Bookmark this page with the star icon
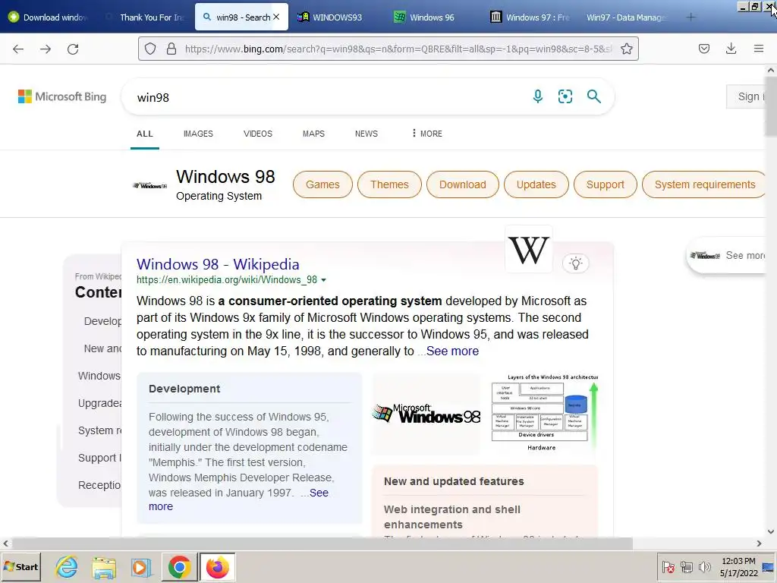Screen dimensions: 777x583 click(626, 49)
